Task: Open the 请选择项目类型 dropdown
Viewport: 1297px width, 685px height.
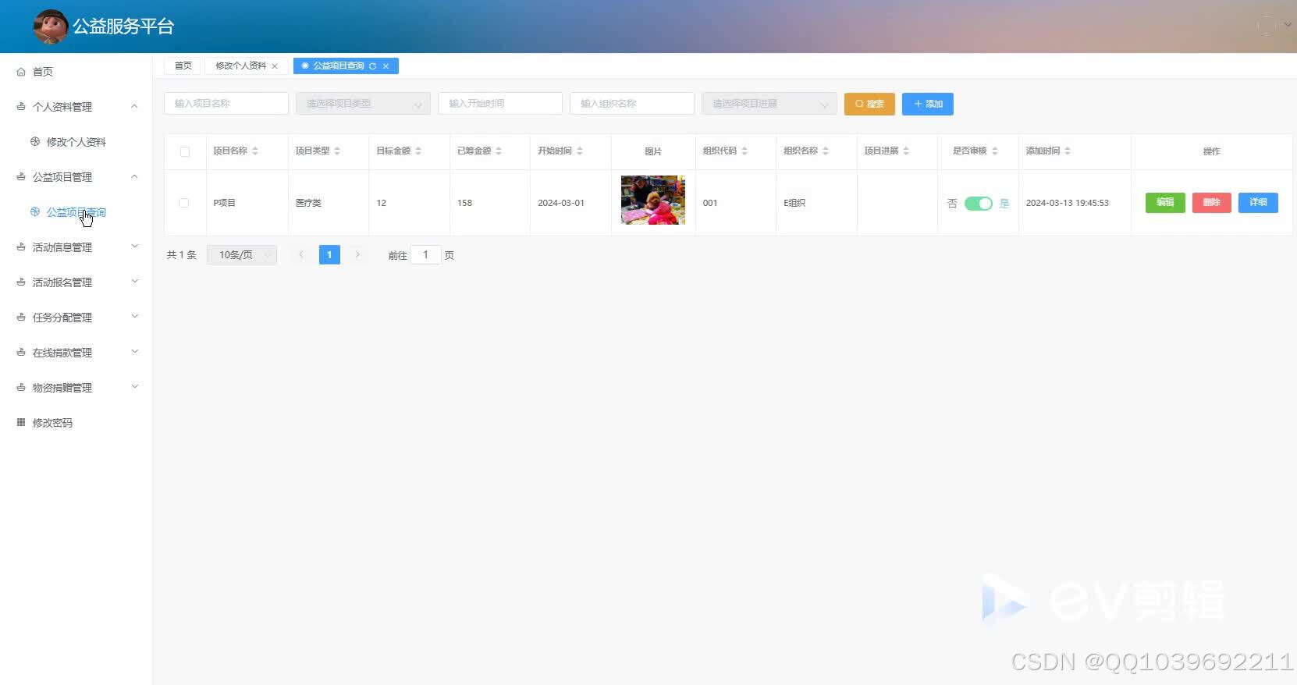Action: tap(363, 104)
